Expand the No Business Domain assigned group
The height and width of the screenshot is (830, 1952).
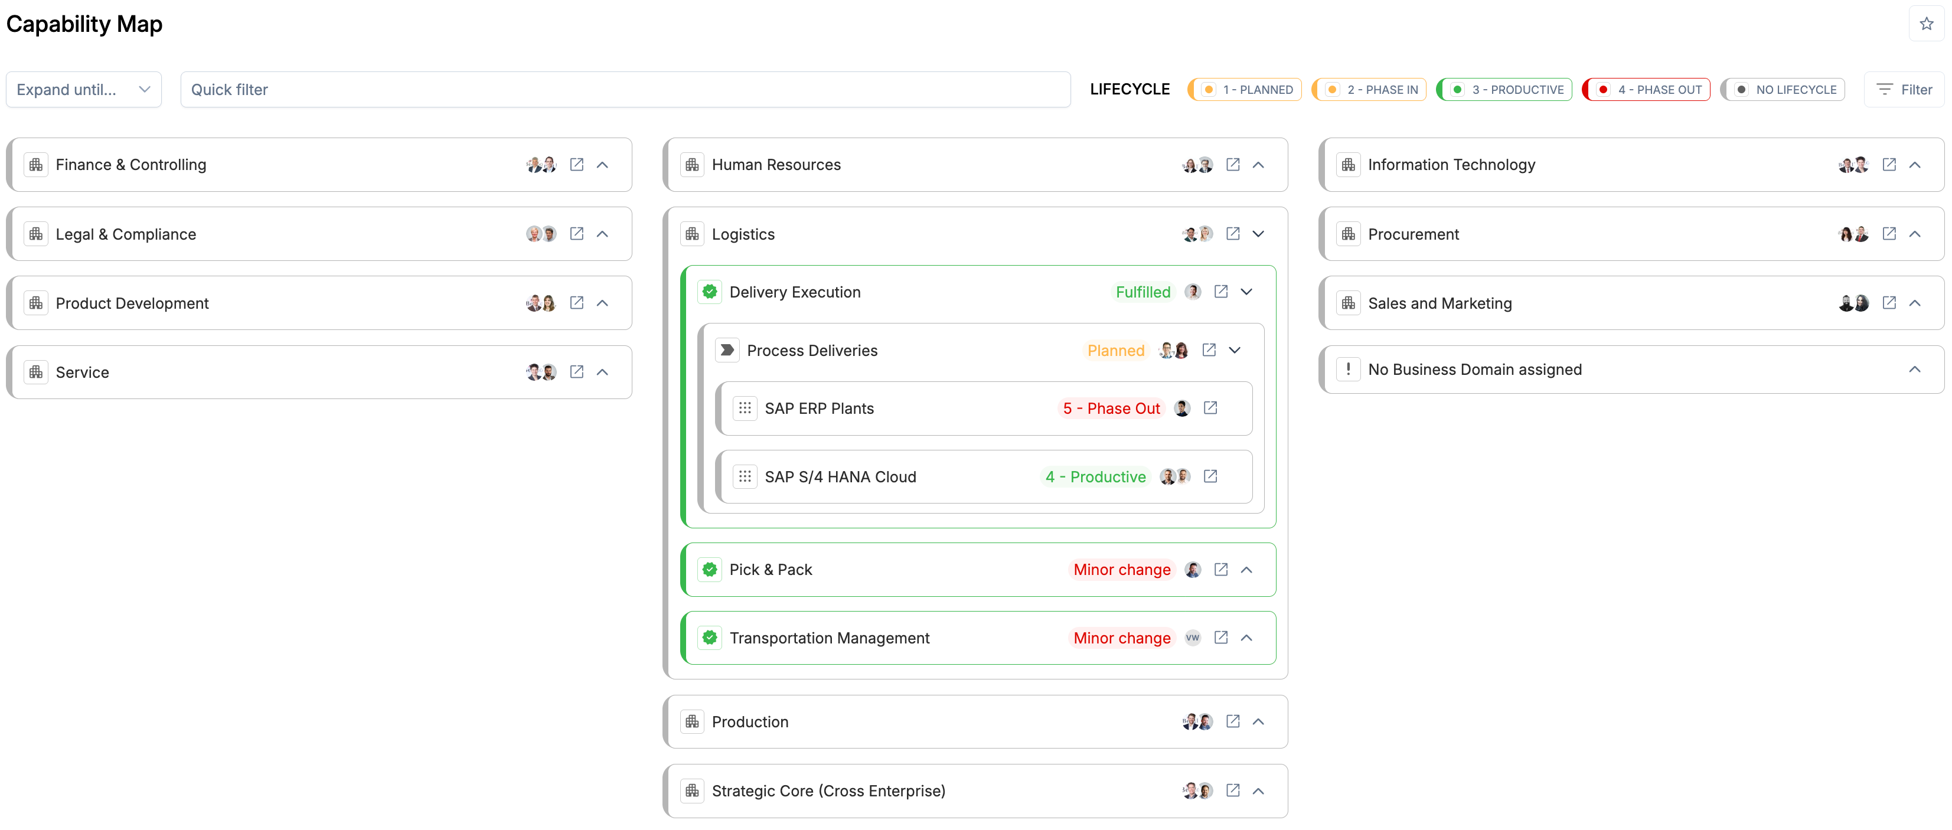tap(1914, 370)
